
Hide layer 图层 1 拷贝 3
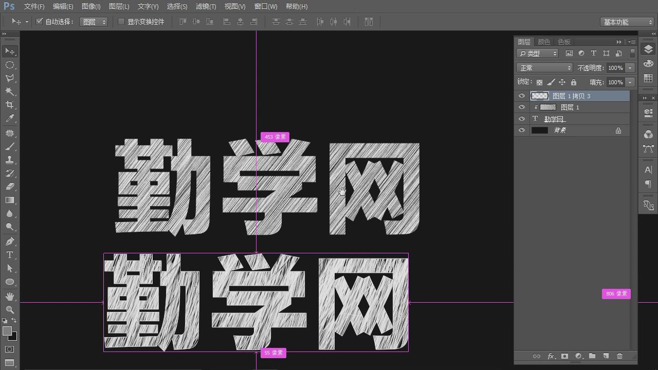tap(522, 96)
